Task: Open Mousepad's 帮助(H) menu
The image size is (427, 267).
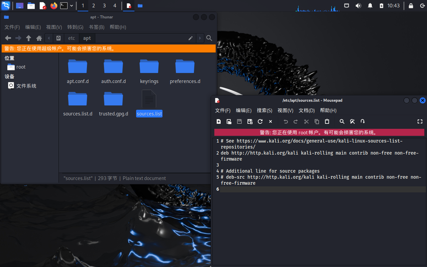Action: (x=328, y=110)
